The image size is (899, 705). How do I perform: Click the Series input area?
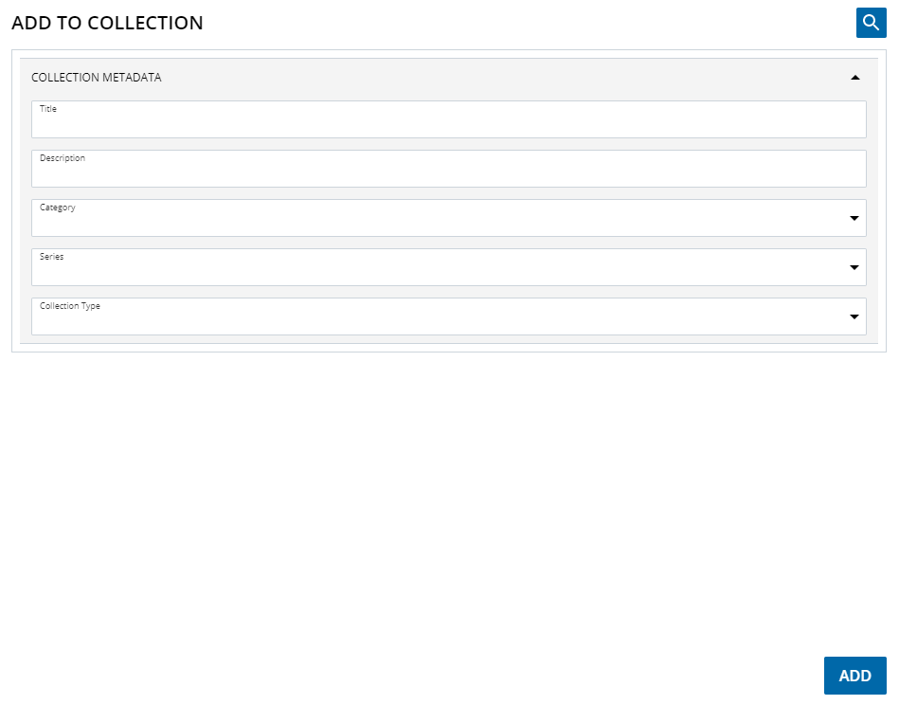(426, 267)
